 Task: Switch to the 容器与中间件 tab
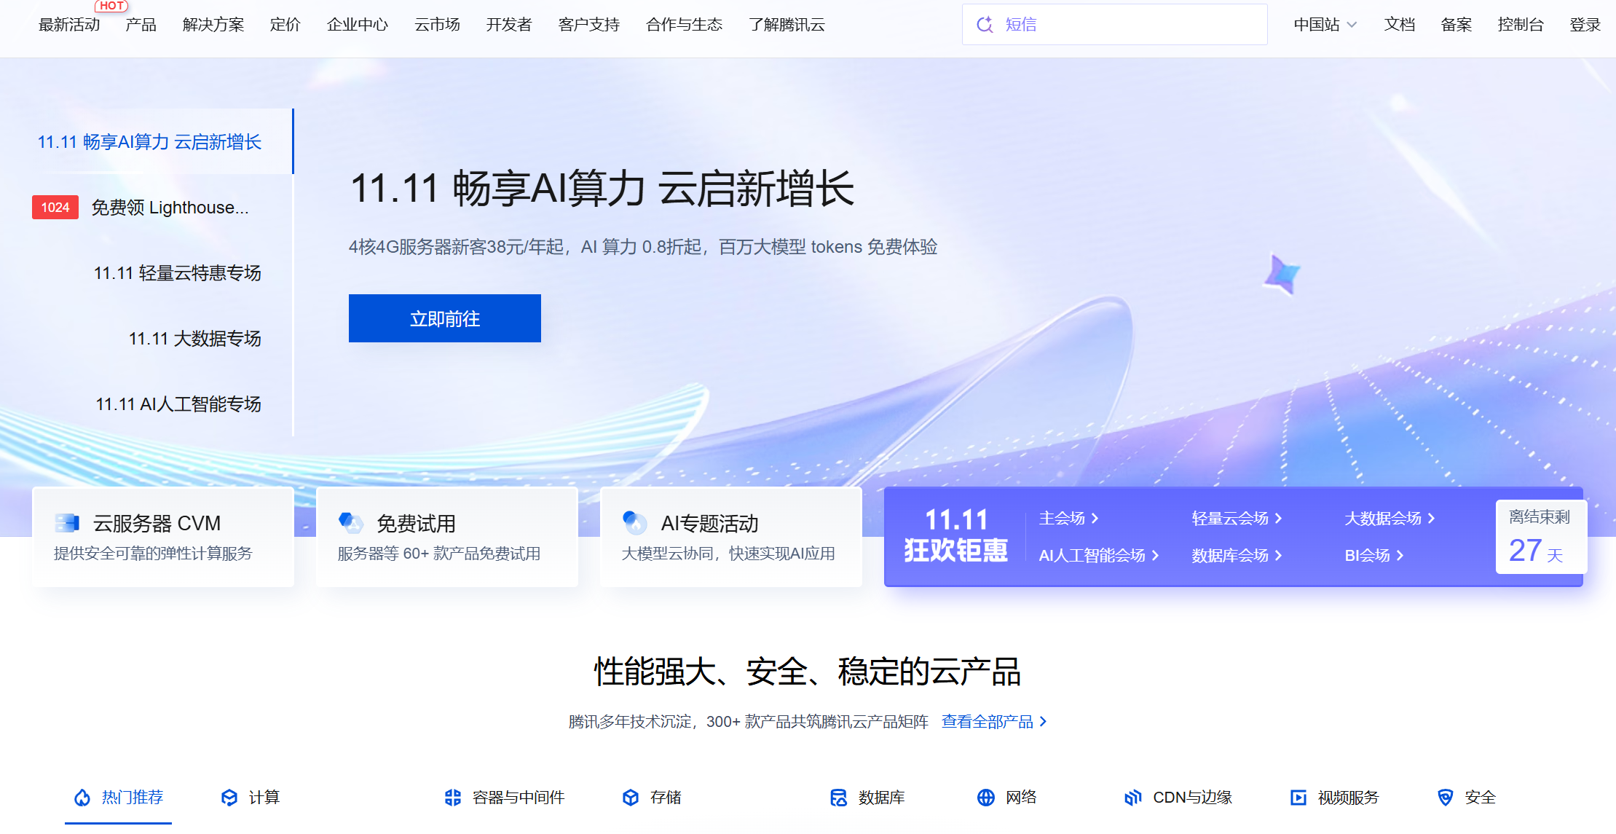pos(504,798)
